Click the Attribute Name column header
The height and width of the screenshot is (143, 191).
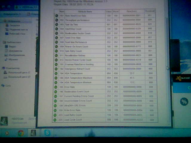point(85,12)
